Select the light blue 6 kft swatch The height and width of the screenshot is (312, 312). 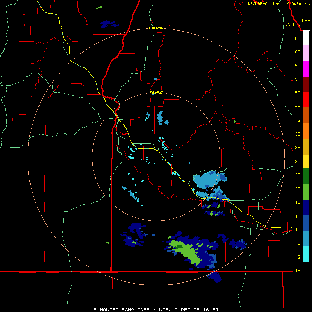pyautogui.click(x=306, y=239)
